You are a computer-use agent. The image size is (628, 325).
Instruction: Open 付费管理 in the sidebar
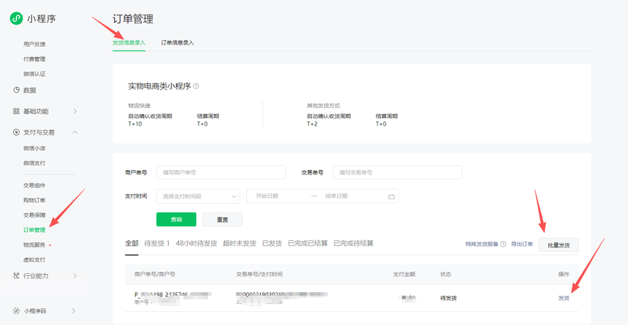[34, 59]
